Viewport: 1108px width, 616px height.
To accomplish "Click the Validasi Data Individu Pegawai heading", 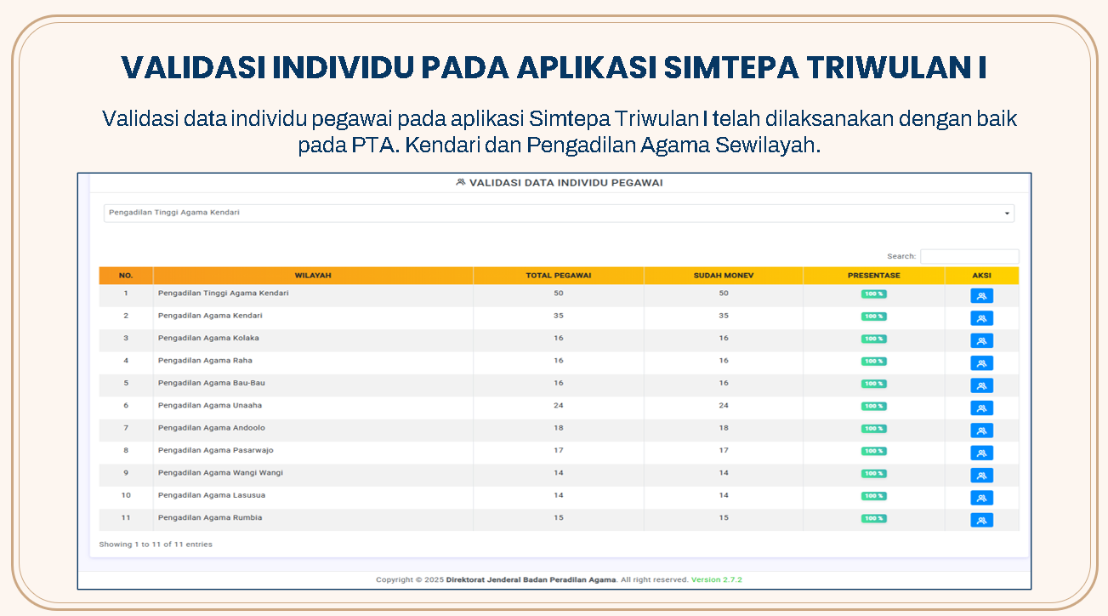I will click(565, 183).
